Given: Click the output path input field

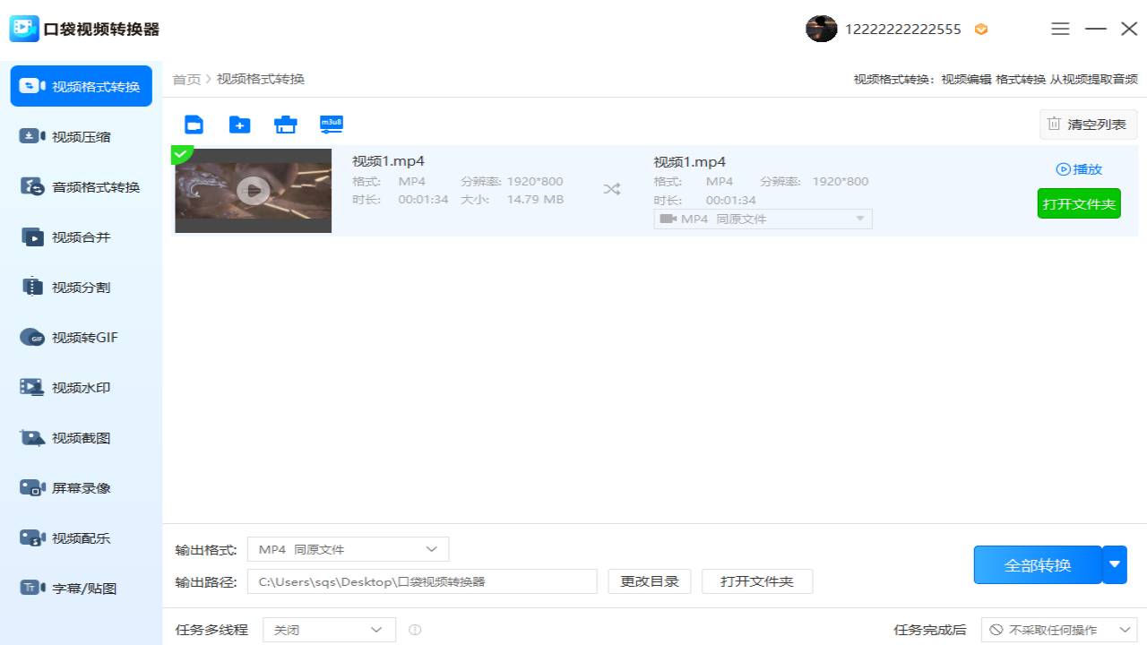Looking at the screenshot, I should point(421,580).
